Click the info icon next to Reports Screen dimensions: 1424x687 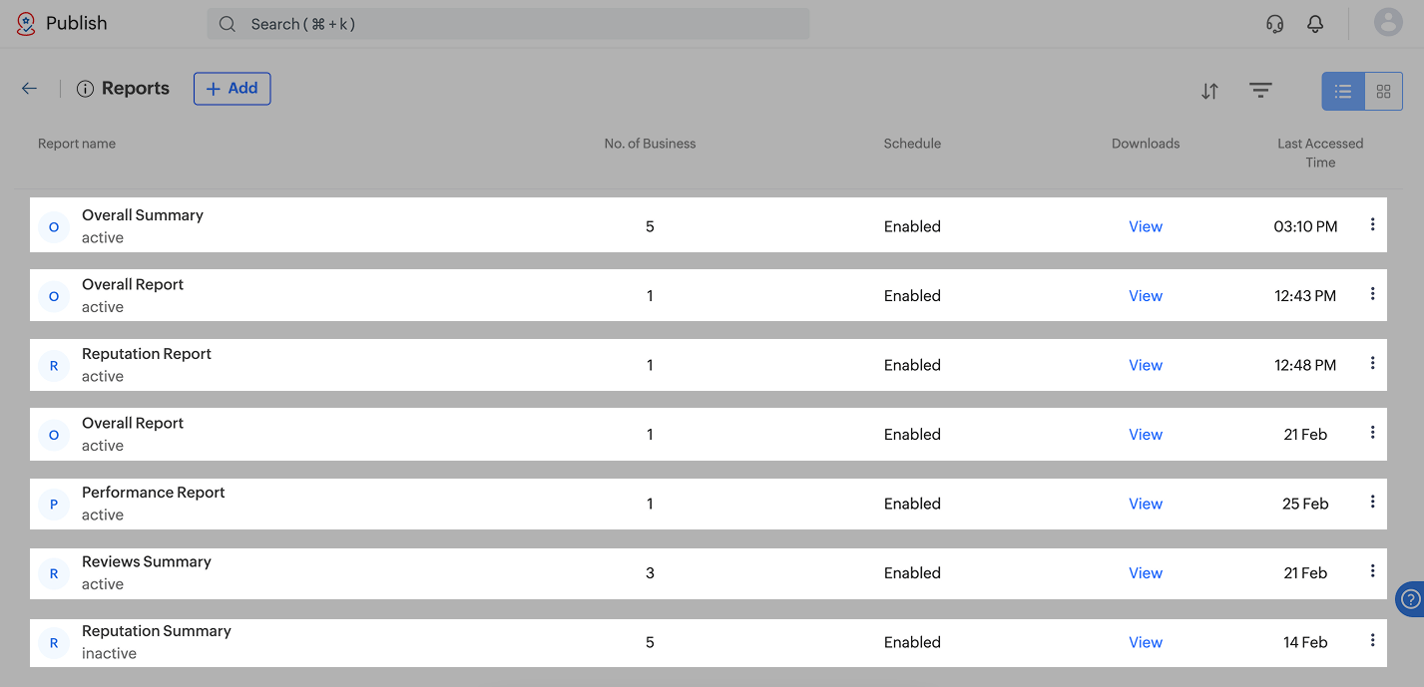[85, 89]
